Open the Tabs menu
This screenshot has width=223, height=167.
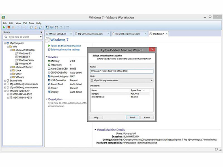pyautogui.click(x=32, y=23)
